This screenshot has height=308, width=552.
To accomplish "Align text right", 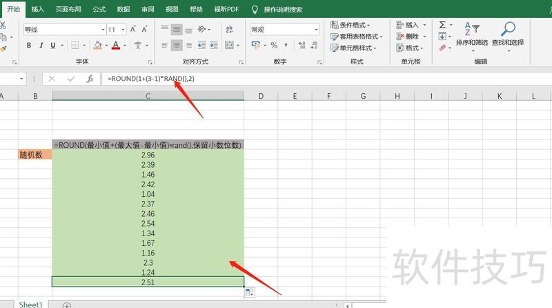I will (188, 45).
